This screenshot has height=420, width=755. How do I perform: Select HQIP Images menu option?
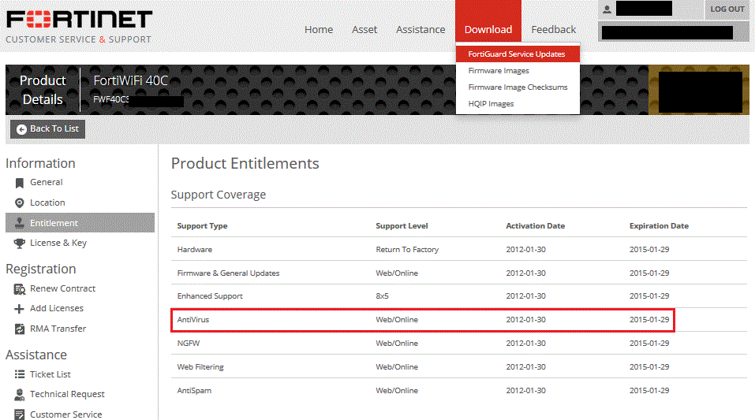pyautogui.click(x=491, y=104)
